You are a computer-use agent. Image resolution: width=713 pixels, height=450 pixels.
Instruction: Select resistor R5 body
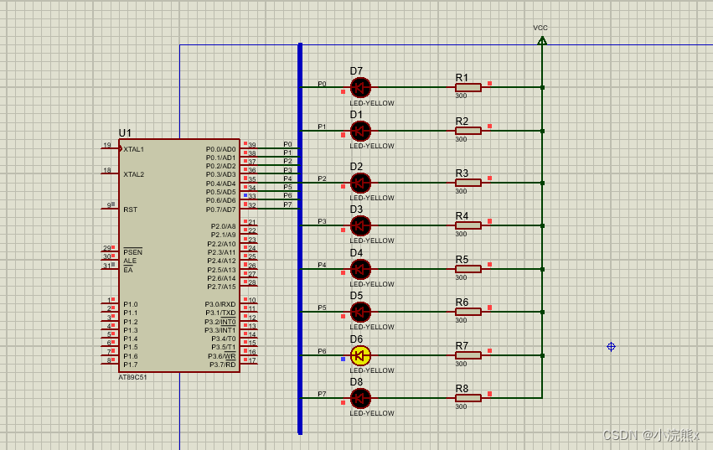click(x=468, y=269)
